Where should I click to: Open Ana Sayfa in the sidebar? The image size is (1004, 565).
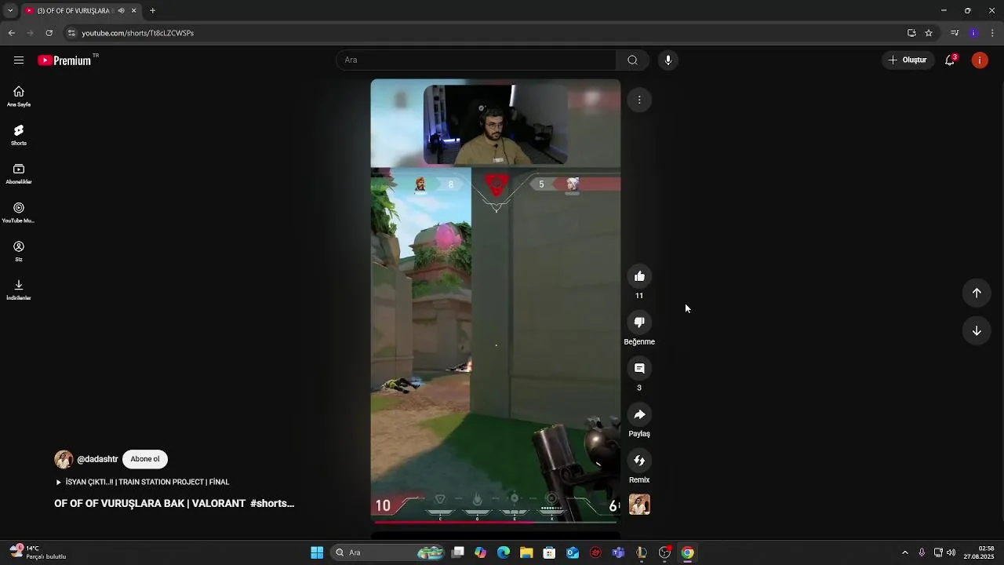(19, 97)
